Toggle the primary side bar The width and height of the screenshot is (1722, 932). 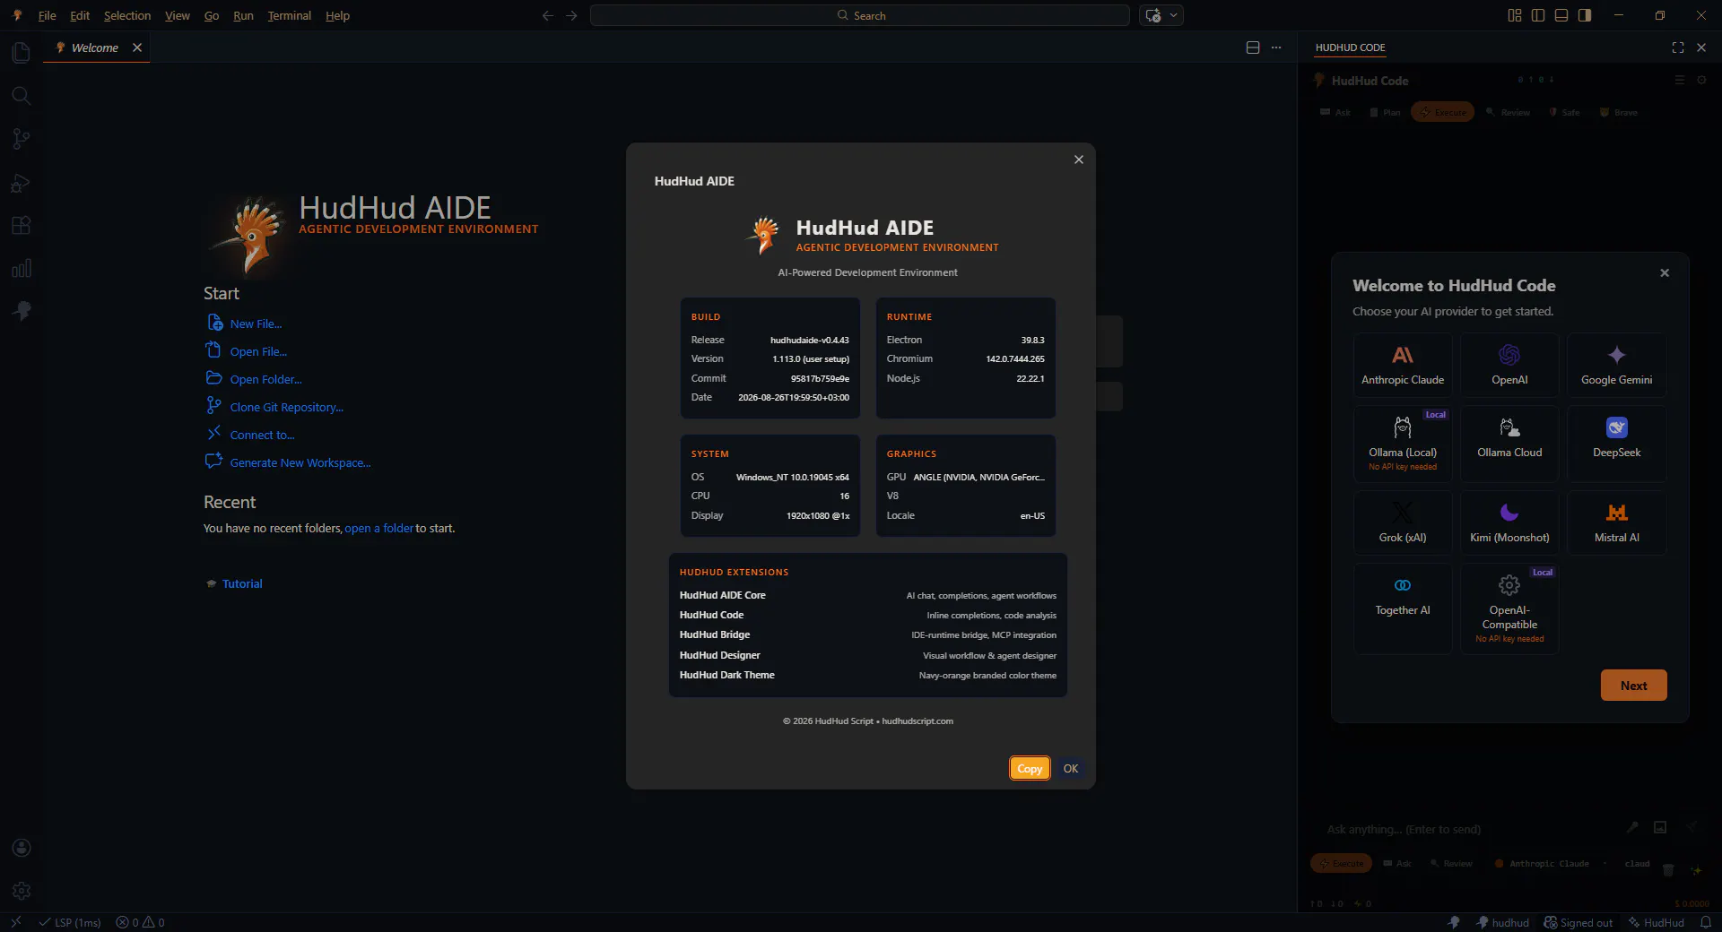[x=1538, y=15]
